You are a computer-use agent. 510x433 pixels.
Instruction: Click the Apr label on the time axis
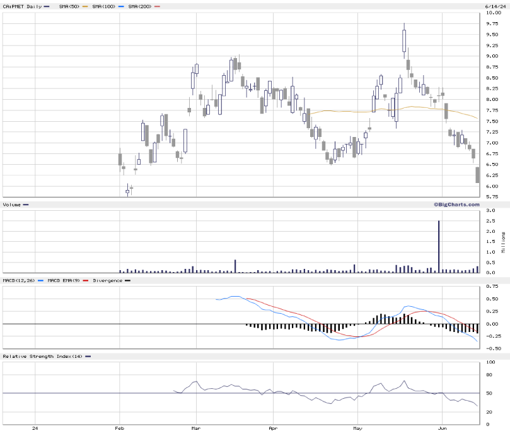click(x=274, y=427)
